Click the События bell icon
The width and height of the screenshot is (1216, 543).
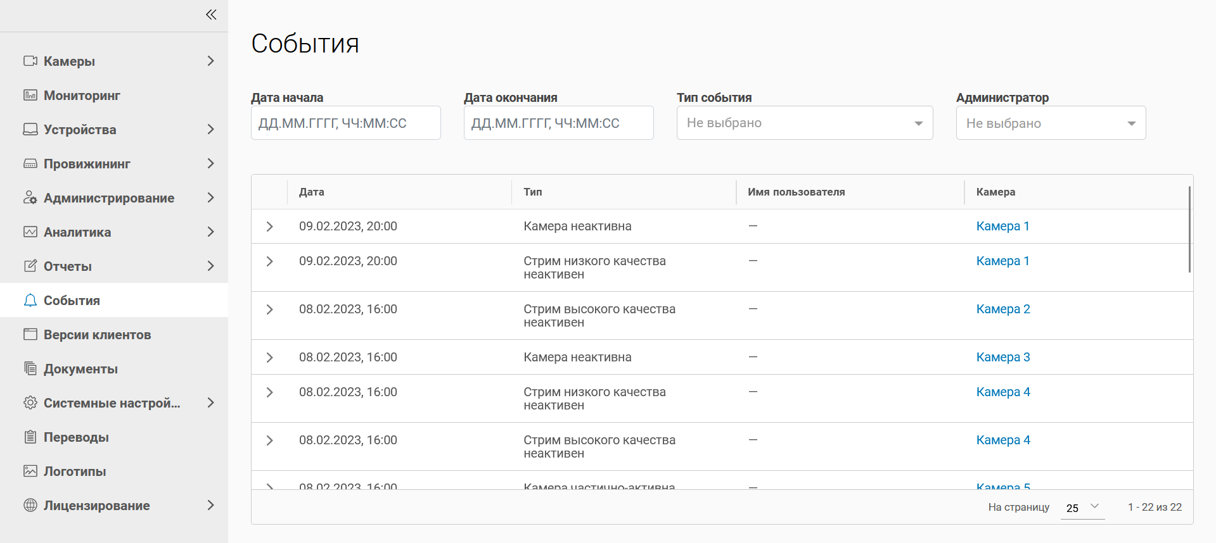tap(30, 300)
